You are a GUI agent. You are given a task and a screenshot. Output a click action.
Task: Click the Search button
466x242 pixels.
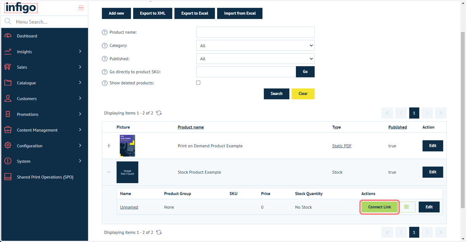[x=276, y=93]
